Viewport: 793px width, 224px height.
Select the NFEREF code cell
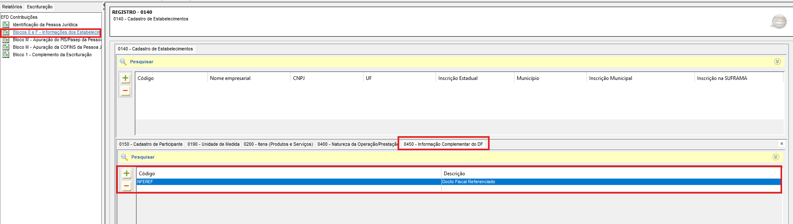(289, 182)
